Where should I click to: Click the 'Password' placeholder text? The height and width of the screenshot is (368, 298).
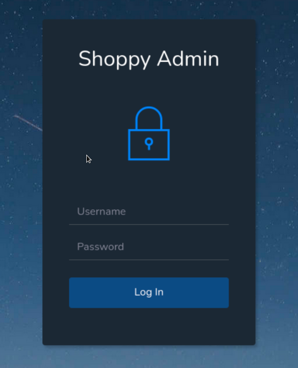coord(100,247)
